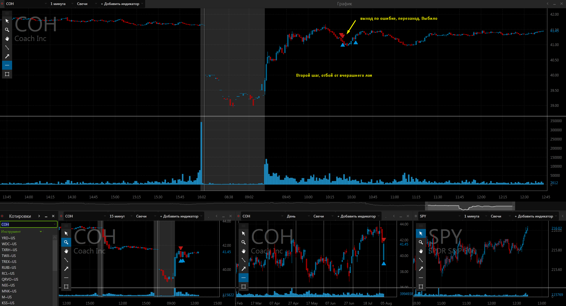Select TWX~US in quotes list
This screenshot has height=306, width=566.
tap(9, 256)
